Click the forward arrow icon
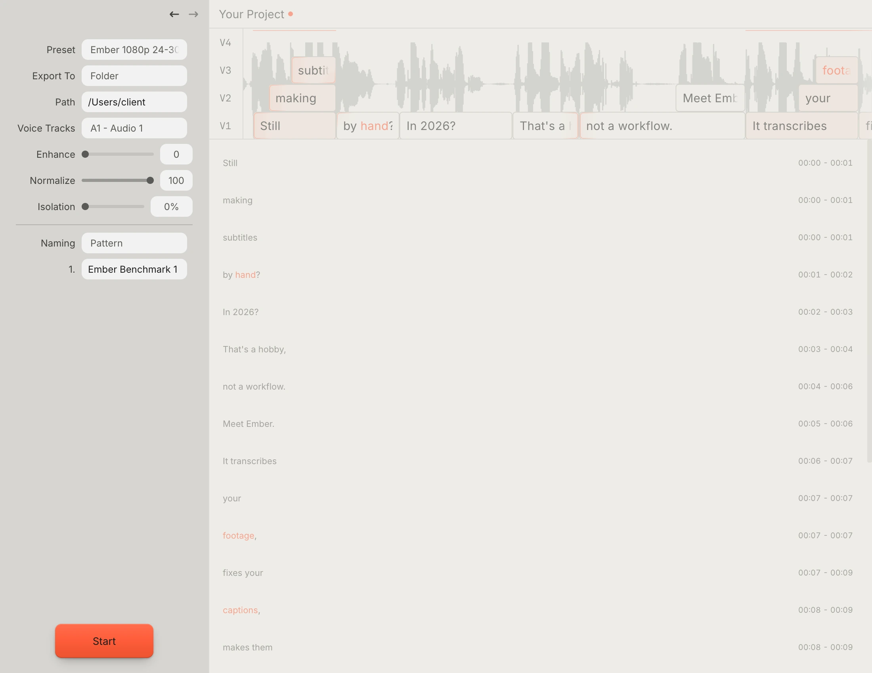Screen dimensions: 872x673 point(194,14)
